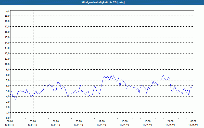
Task: Click the 15,0 y-axis label
Action: pos(7,37)
